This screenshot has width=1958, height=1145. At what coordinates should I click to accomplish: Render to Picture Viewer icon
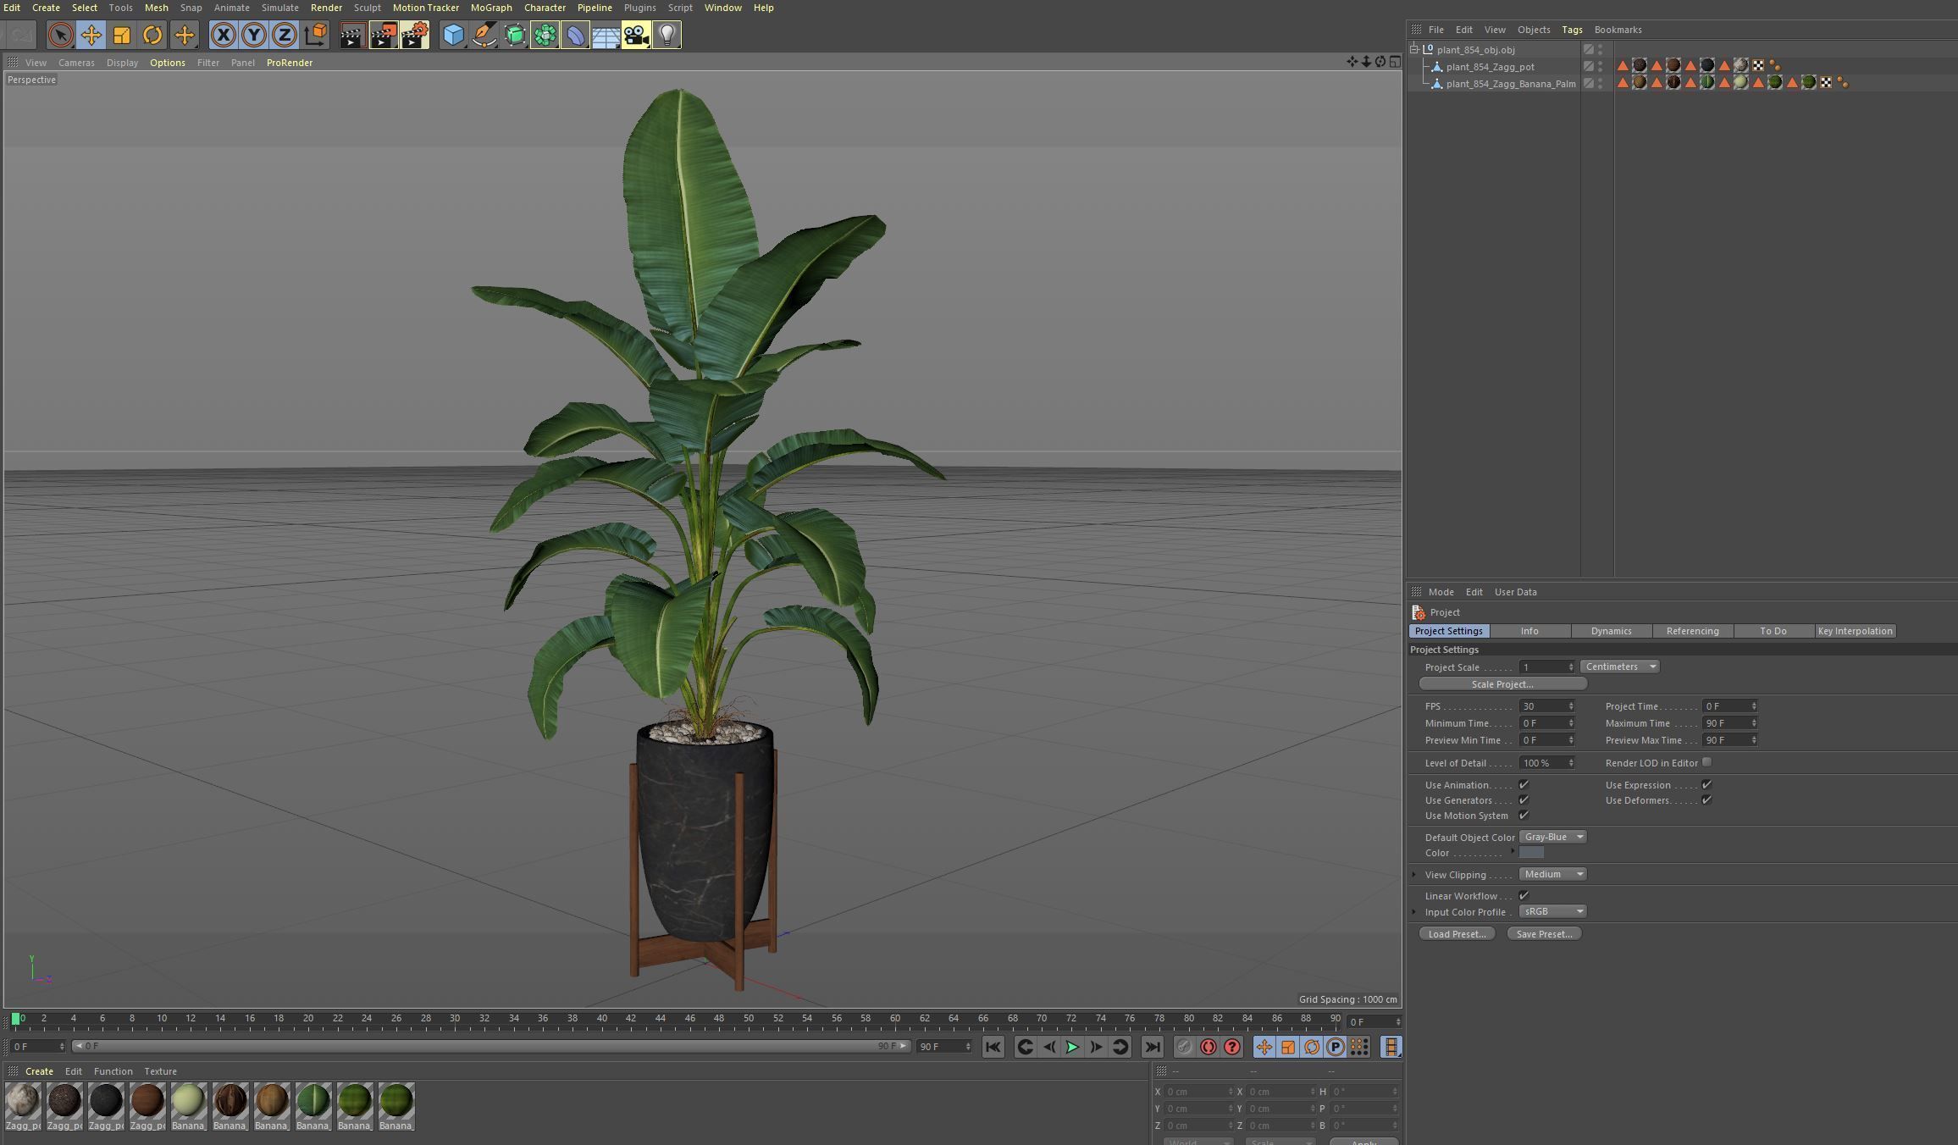(x=384, y=35)
